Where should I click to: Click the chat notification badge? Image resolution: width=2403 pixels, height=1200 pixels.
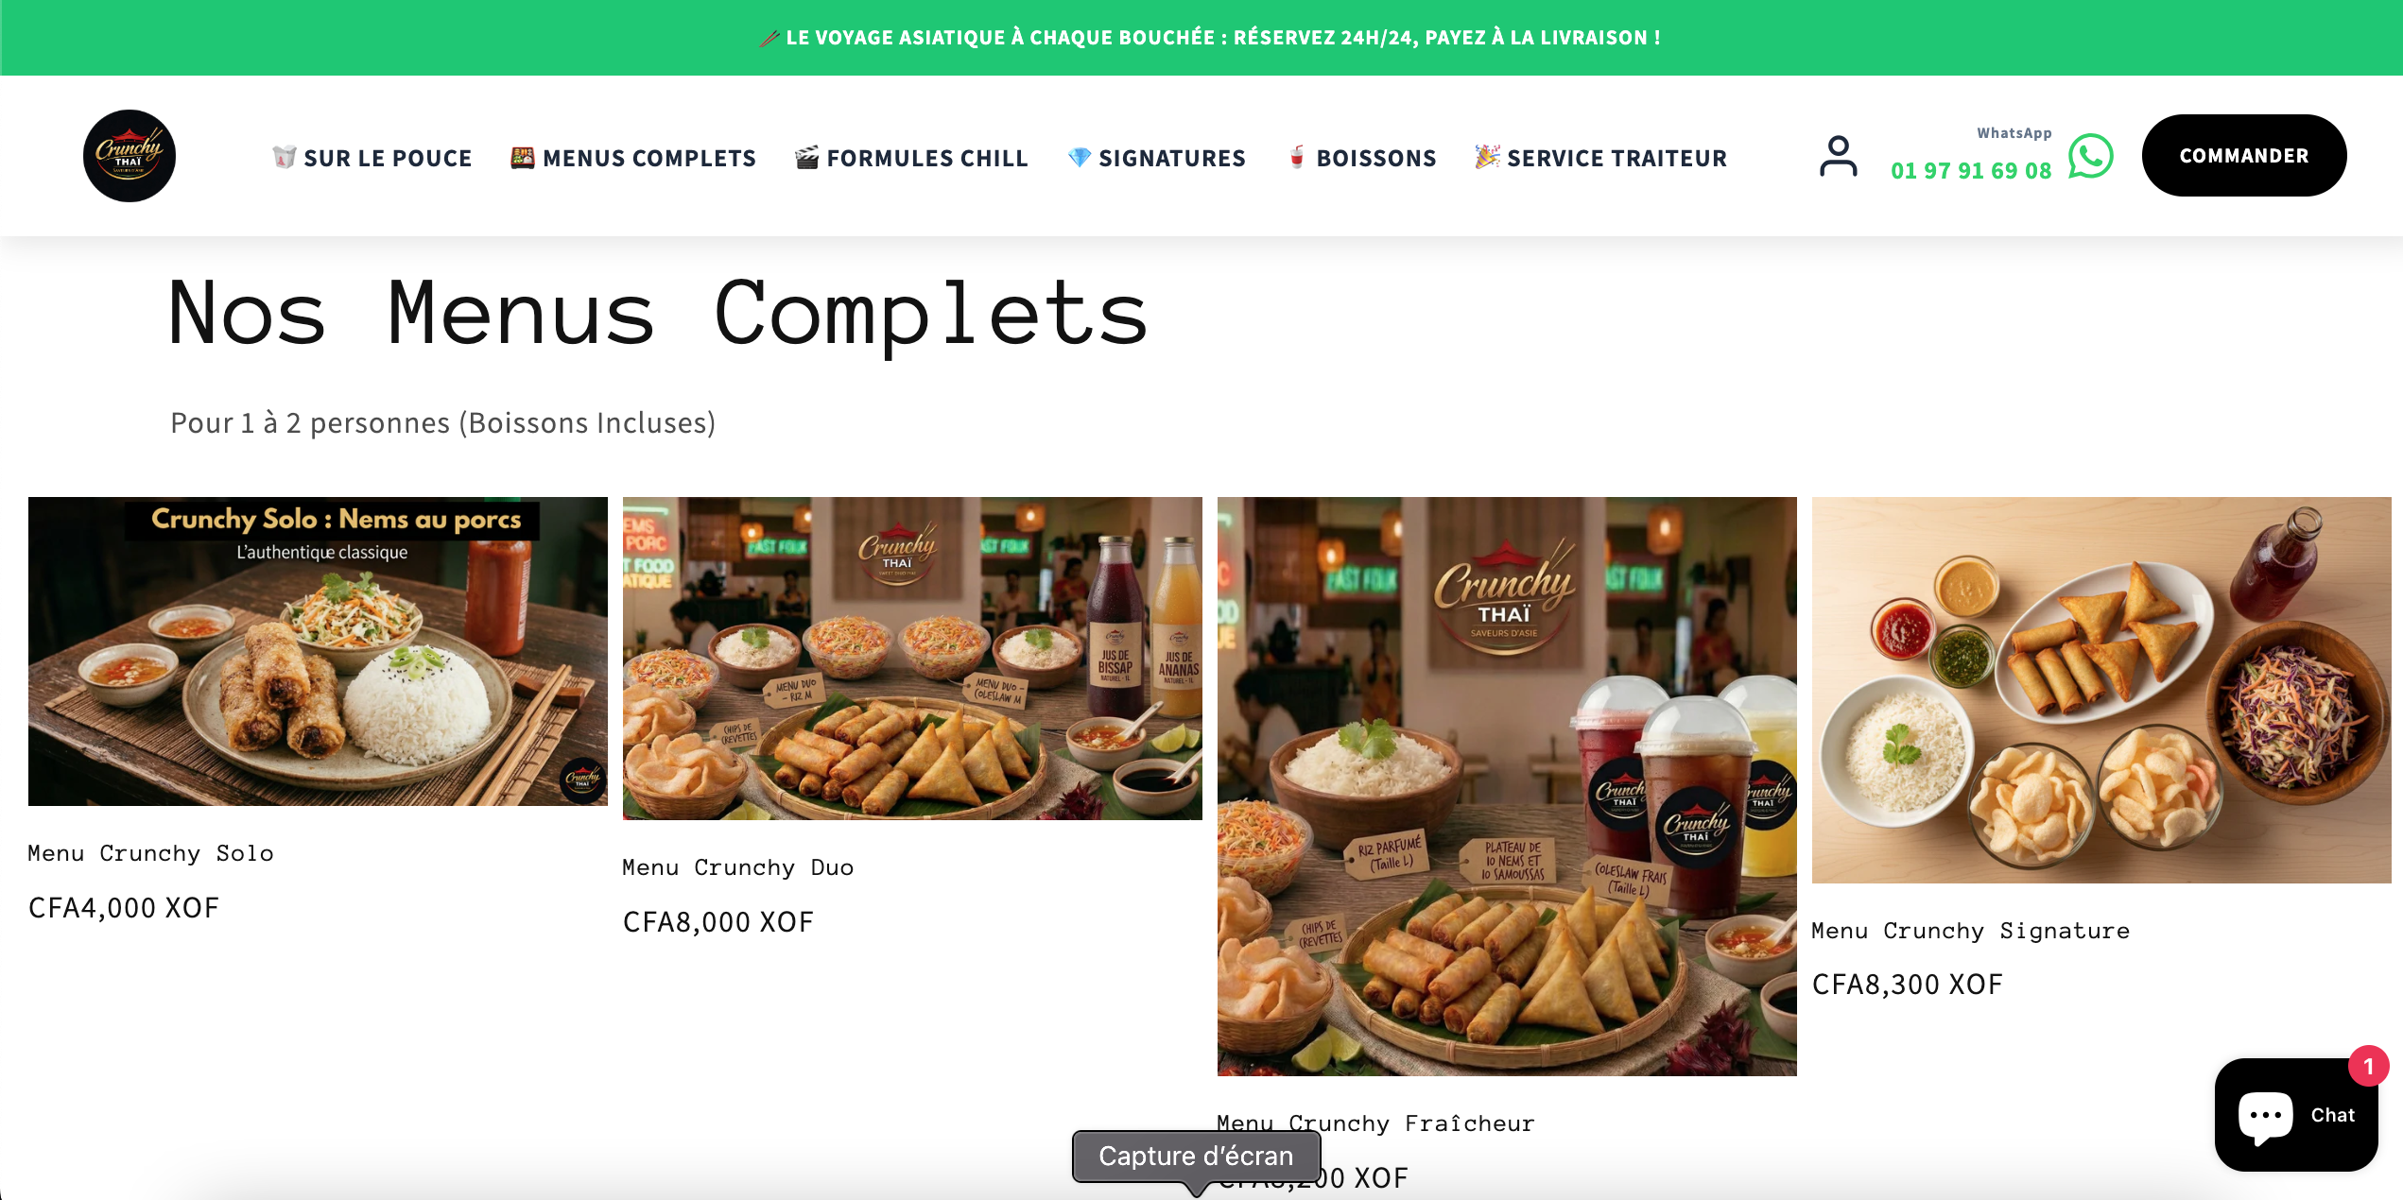(2368, 1067)
